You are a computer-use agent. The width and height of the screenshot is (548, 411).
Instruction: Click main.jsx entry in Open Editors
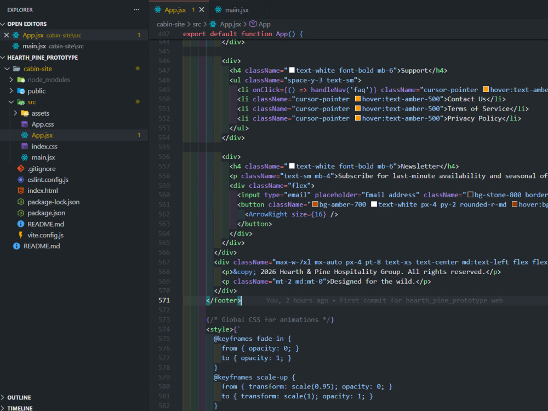pos(34,46)
